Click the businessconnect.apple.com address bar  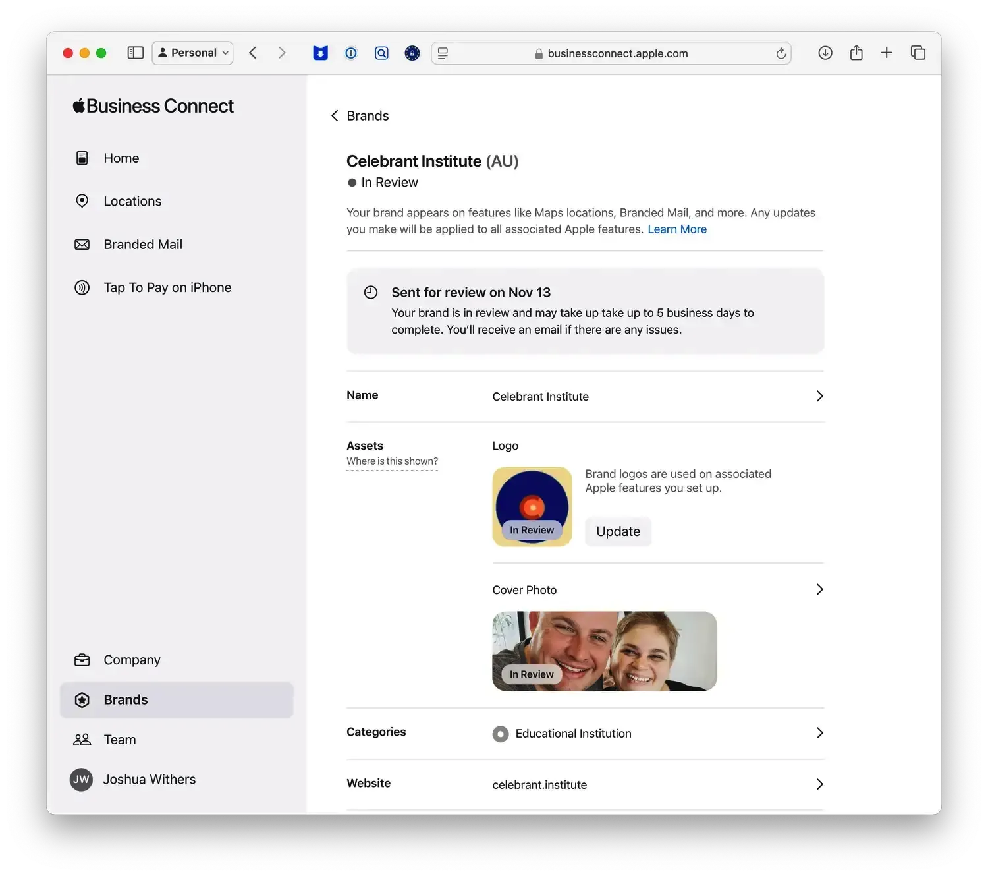pyautogui.click(x=617, y=53)
